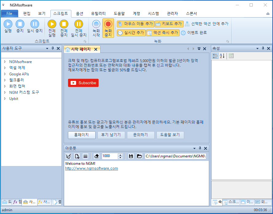This screenshot has height=214, width=273.
Task: Collapse the ribbon with the chevron
Action: [x=268, y=14]
